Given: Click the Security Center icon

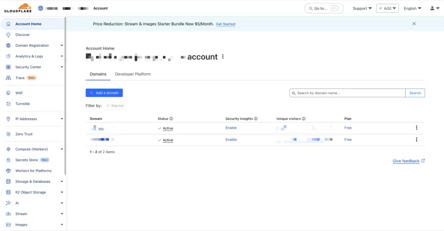Looking at the screenshot, I should tap(8, 67).
